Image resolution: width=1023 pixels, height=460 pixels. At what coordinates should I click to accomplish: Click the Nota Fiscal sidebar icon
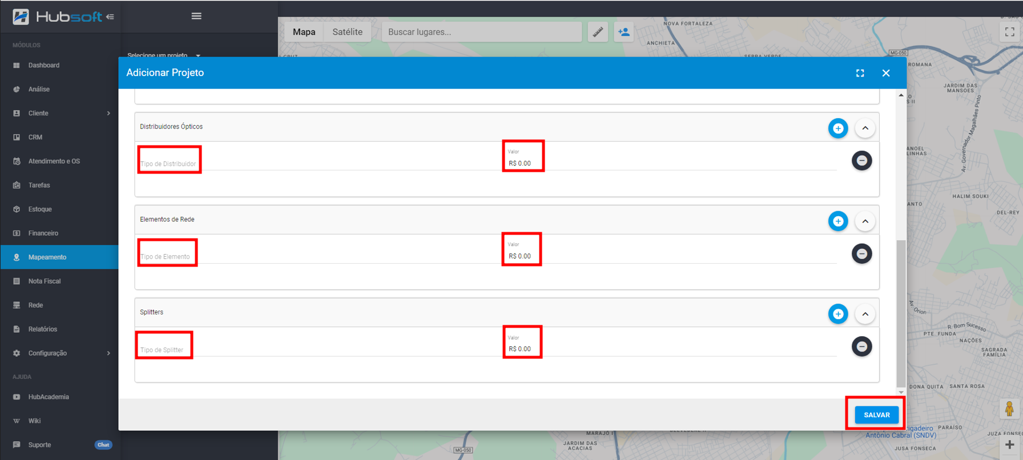17,281
